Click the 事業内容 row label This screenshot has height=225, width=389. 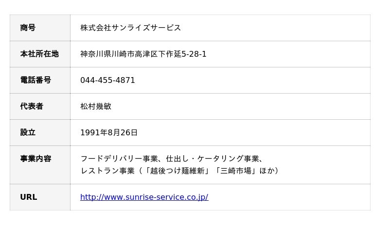[x=35, y=159]
